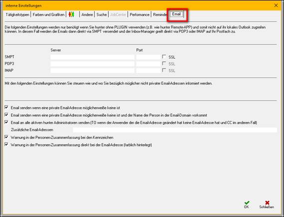Go to the Suche tab

point(101,14)
